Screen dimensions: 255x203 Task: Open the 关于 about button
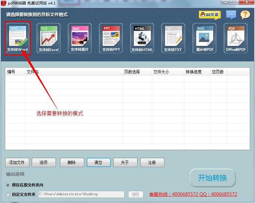pyautogui.click(x=125, y=162)
